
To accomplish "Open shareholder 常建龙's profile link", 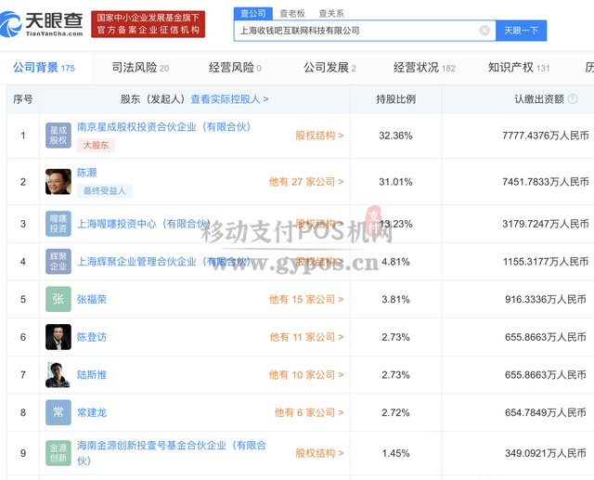I will tap(92, 412).
